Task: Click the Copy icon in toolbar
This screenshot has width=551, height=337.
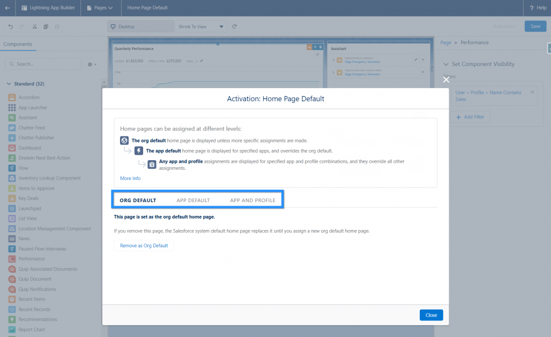Action: tap(46, 27)
